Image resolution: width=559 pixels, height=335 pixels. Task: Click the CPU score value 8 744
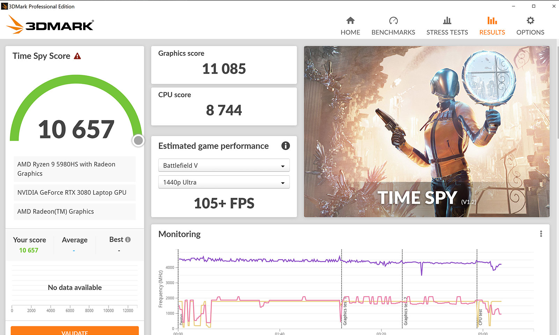(224, 110)
